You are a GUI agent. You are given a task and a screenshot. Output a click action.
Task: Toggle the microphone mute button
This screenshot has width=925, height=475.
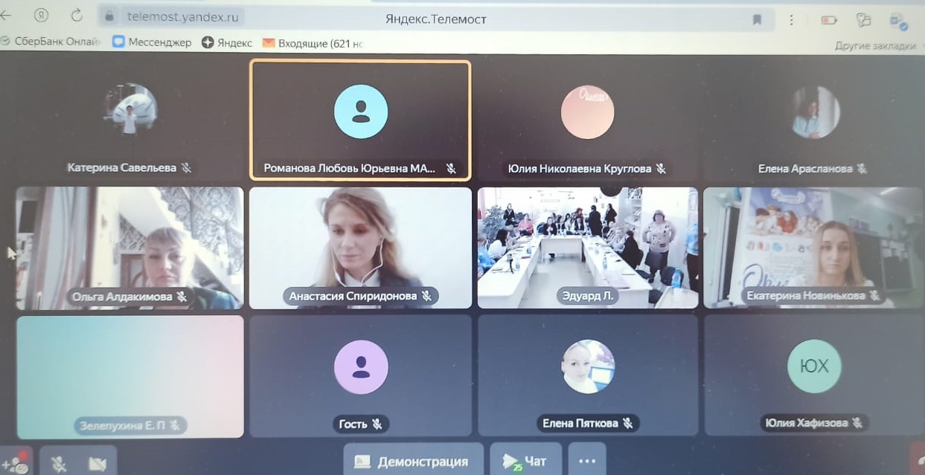[60, 462]
